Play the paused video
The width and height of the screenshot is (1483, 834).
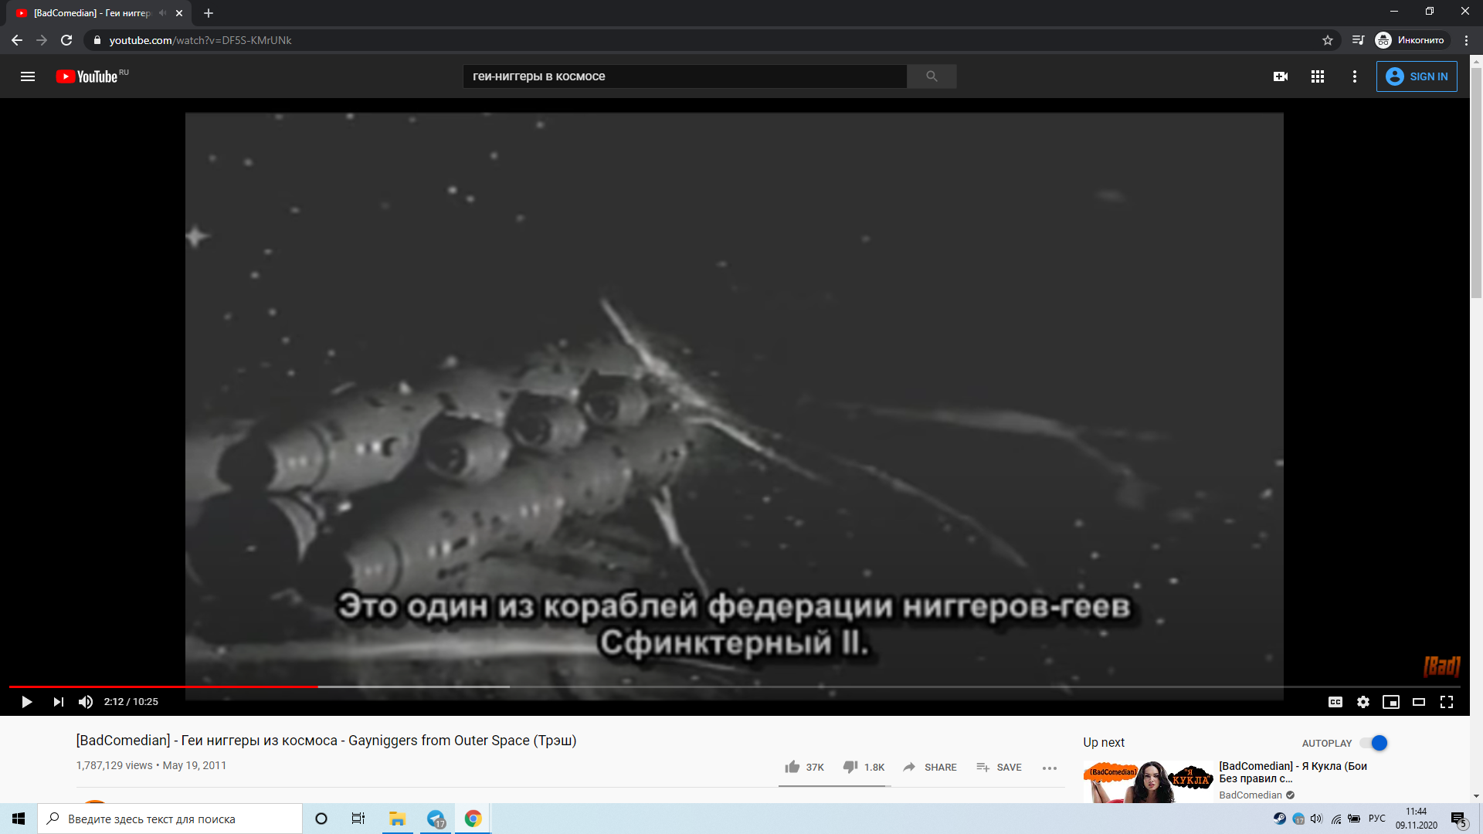click(x=26, y=702)
